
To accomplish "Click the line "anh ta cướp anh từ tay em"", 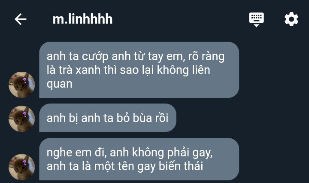I will pos(116,56).
